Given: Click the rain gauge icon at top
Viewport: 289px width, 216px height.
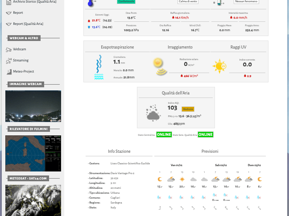Looking at the screenshot, I should tap(219, 3).
